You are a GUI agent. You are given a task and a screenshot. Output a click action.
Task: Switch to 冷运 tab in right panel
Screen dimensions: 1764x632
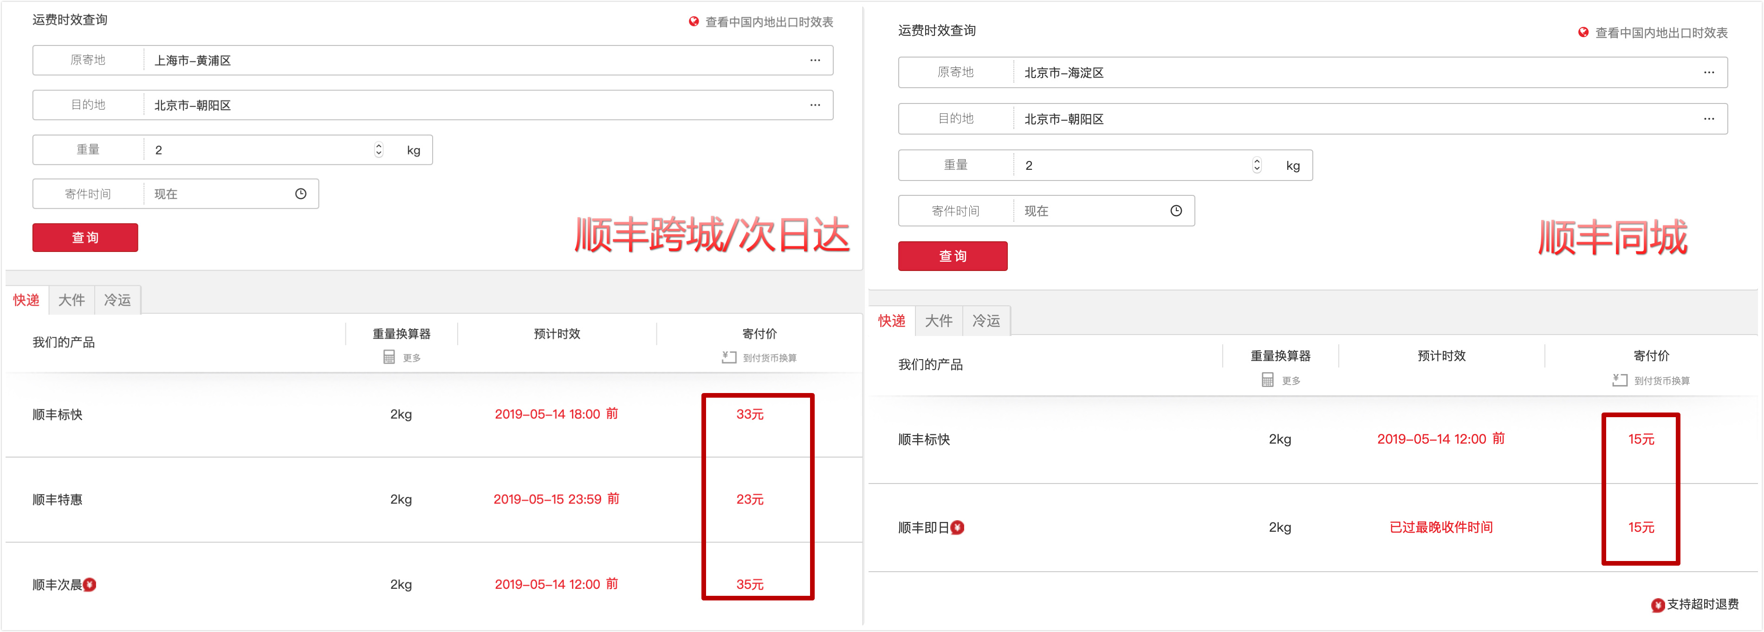(986, 321)
